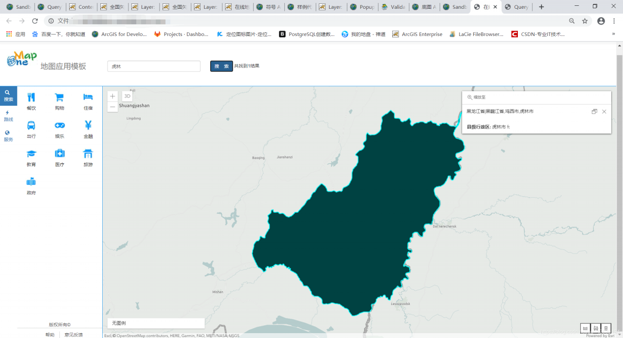The image size is (623, 338).
Task: Open a new browser tab
Action: click(541, 7)
